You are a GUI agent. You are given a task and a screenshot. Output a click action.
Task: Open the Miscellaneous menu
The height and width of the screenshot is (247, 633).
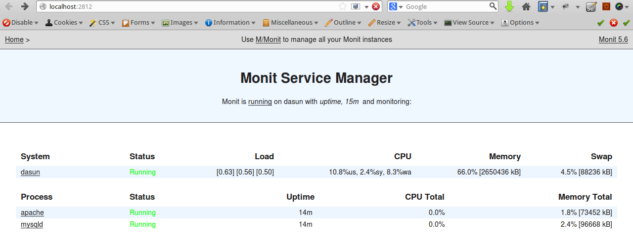click(290, 23)
